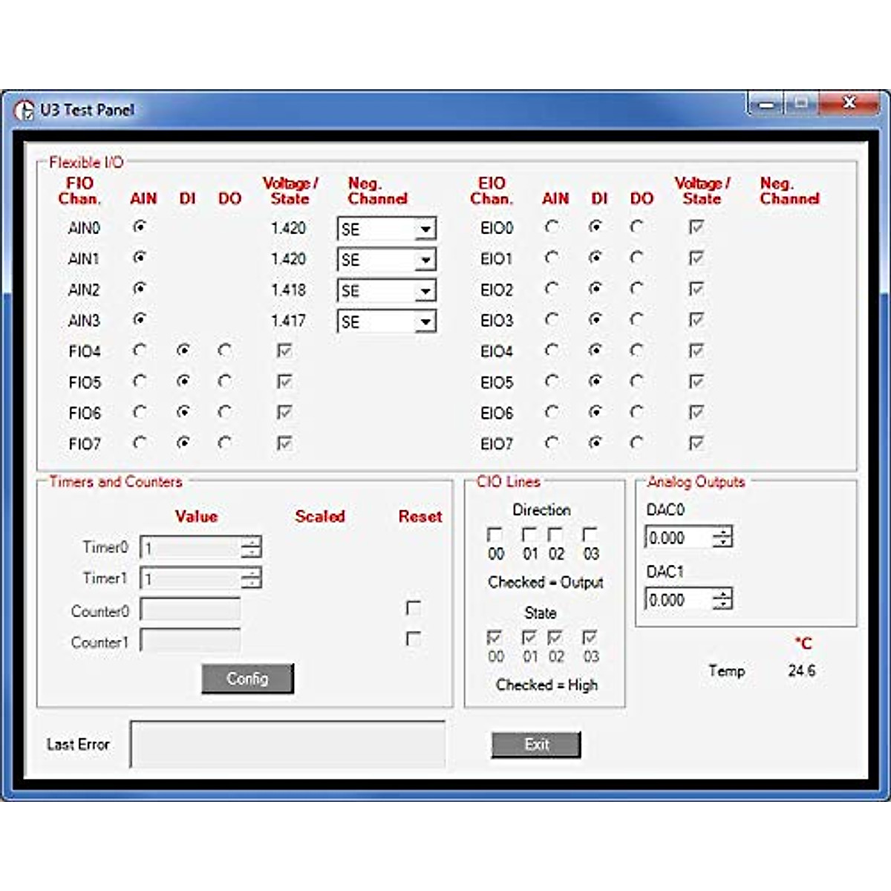Viewport: 891px width, 891px height.
Task: Open the Neg. Channel selector for AIN3
Action: (x=425, y=321)
